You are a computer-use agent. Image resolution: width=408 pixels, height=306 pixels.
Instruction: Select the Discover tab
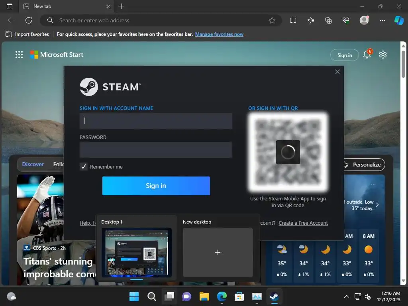coord(33,164)
